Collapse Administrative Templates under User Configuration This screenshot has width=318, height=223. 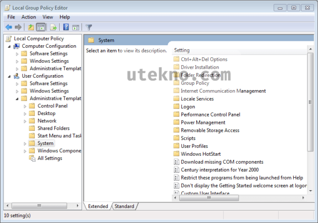[x=17, y=99]
